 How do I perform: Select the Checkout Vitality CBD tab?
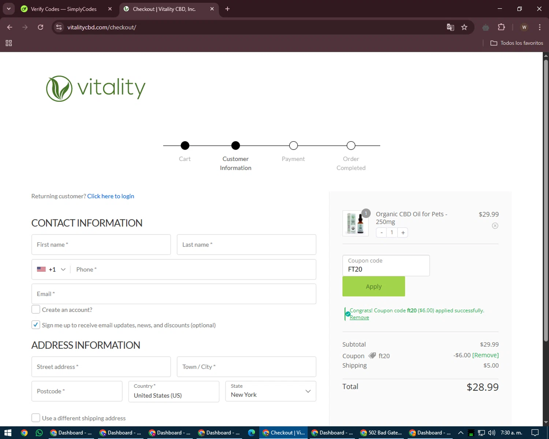coord(164,9)
